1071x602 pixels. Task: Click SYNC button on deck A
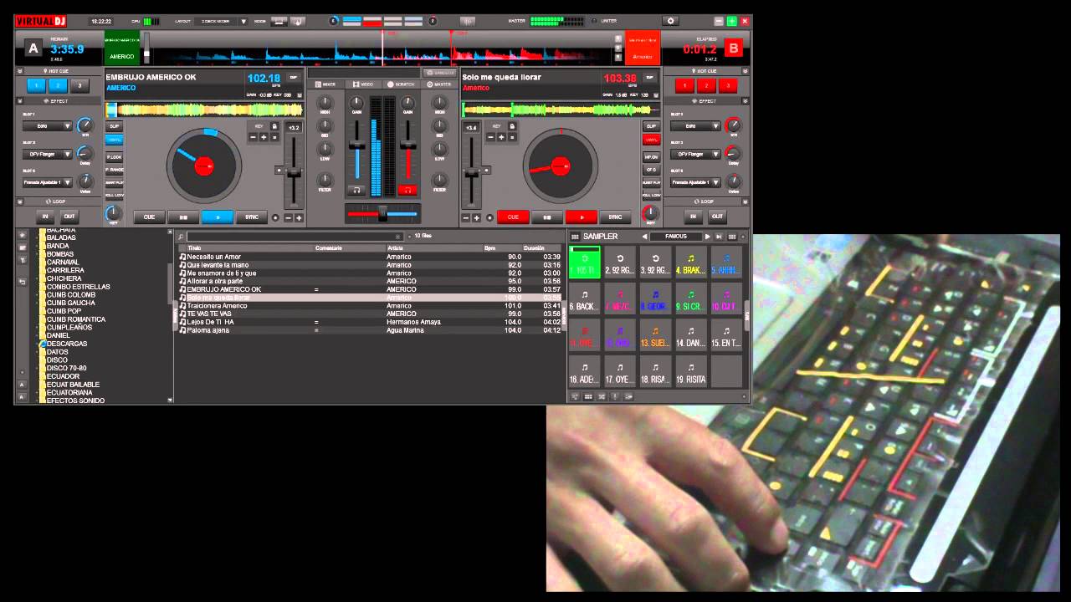pos(251,217)
